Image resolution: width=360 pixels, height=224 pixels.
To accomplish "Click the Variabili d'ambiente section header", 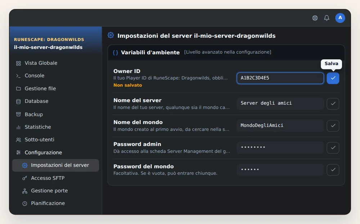I will tap(226, 52).
